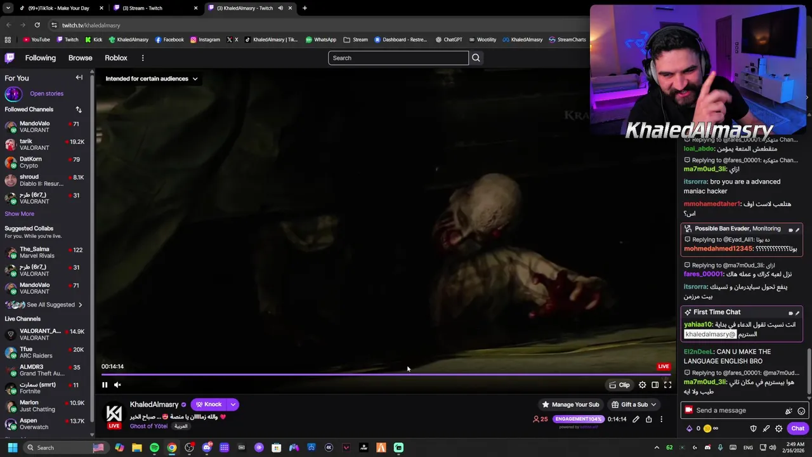This screenshot has width=812, height=457.
Task: Mute the KhaledAlmasry tab audio icon
Action: pyautogui.click(x=280, y=8)
